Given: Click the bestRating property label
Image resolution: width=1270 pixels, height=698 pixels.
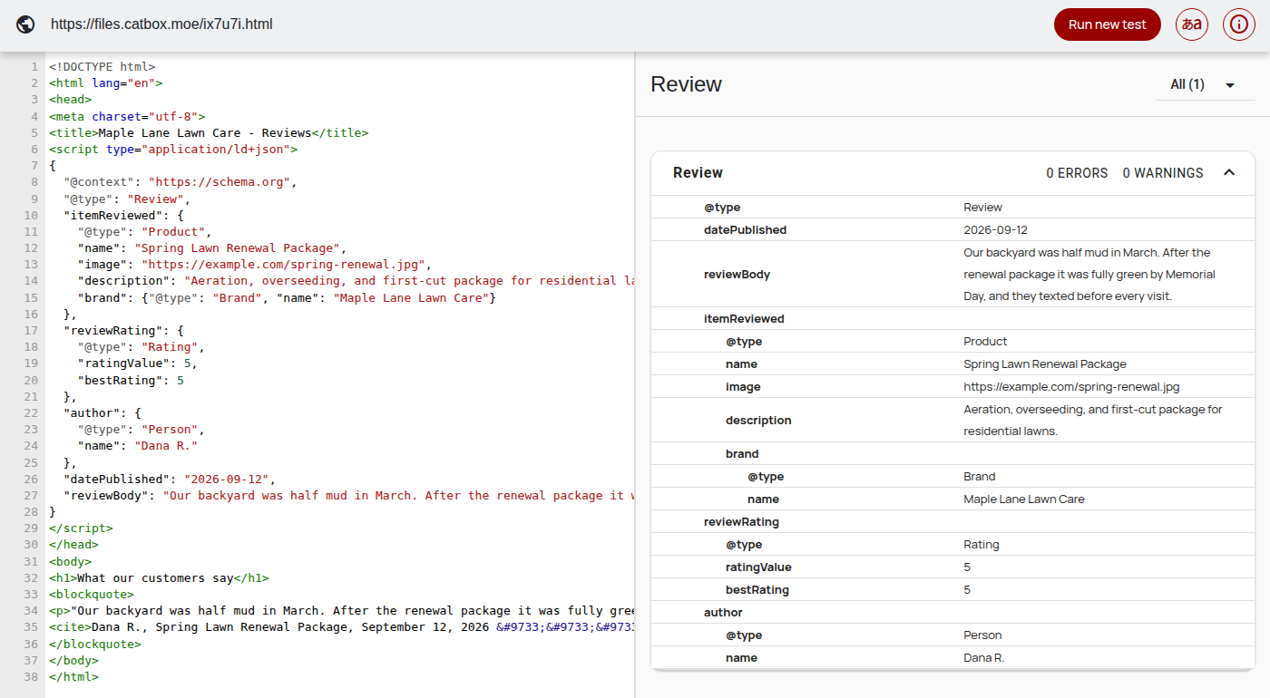Looking at the screenshot, I should pos(757,589).
